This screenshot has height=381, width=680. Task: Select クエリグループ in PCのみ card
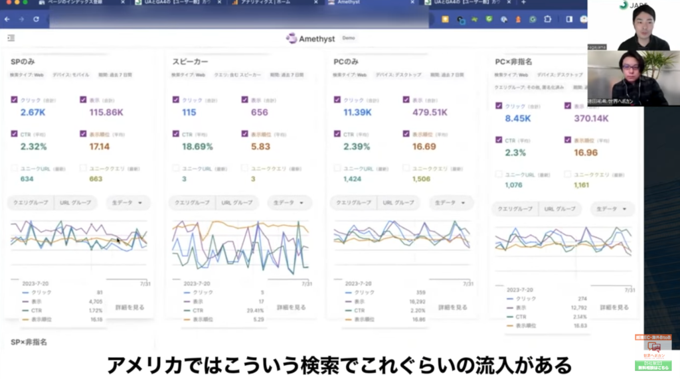353,203
